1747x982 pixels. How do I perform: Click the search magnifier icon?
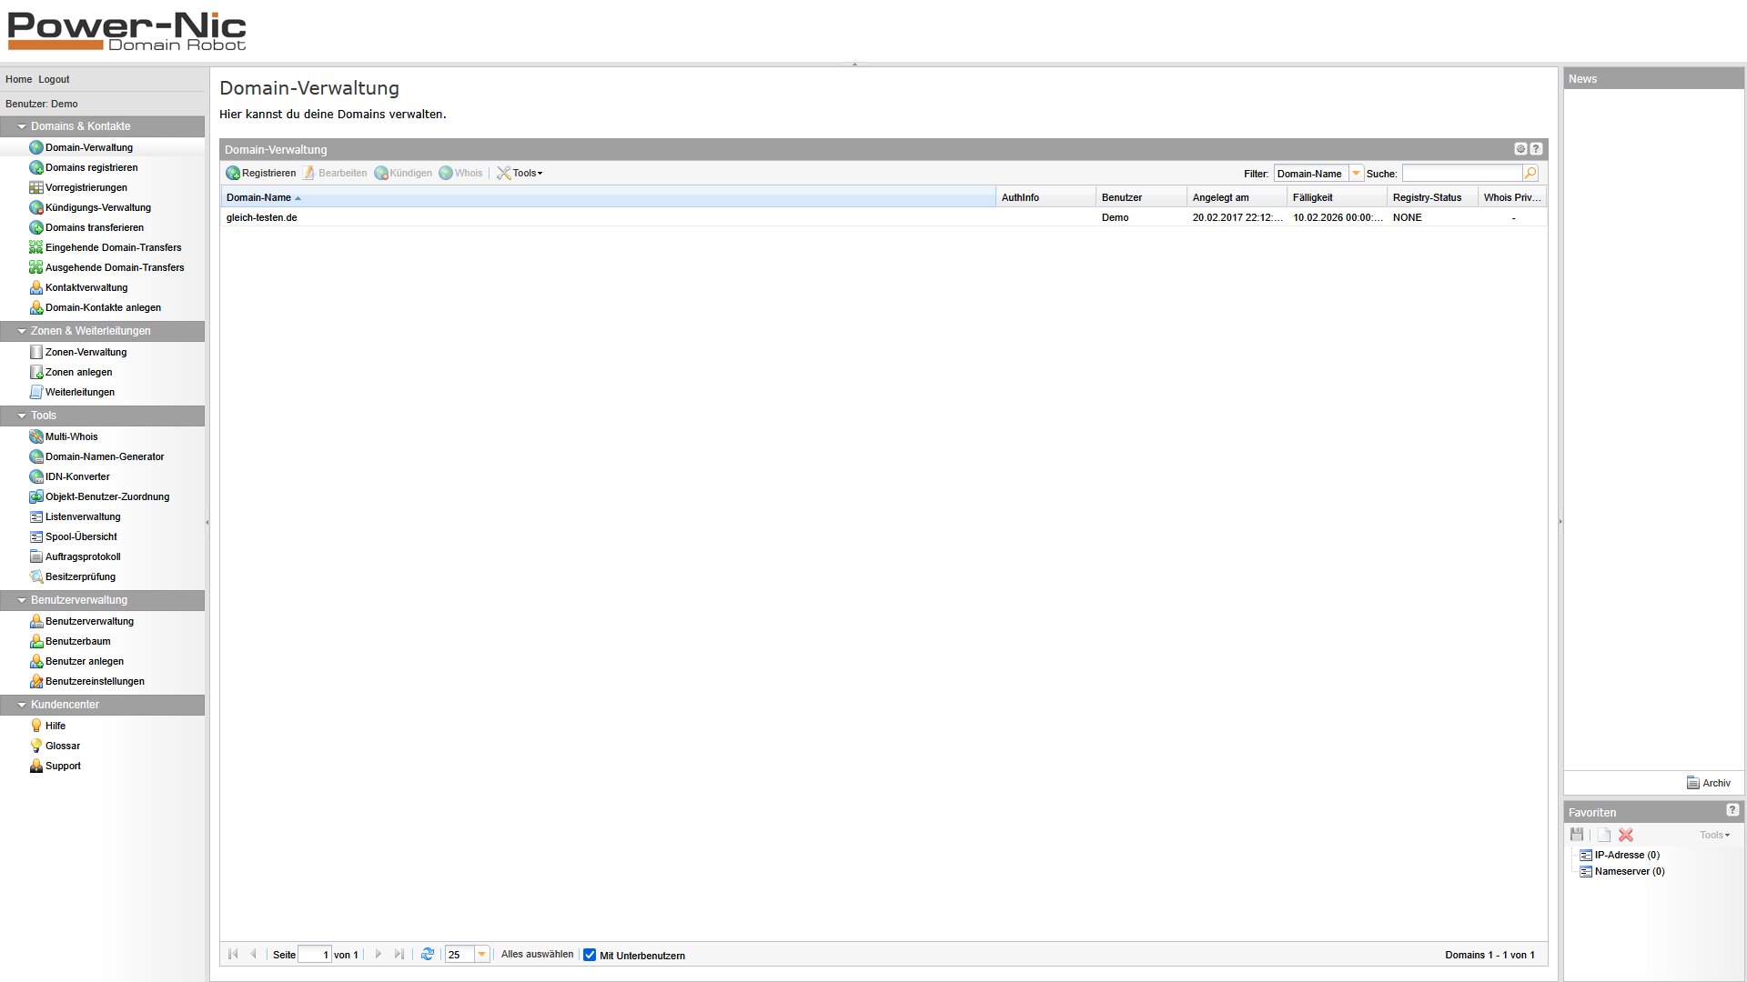(x=1530, y=173)
